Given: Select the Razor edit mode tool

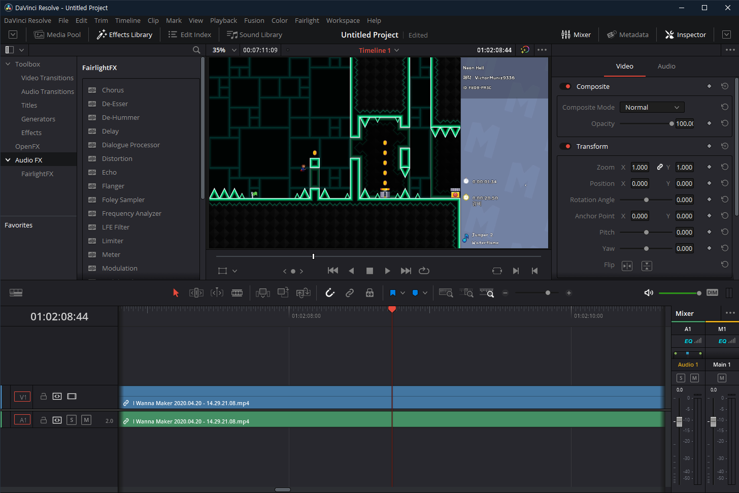Looking at the screenshot, I should tap(237, 293).
